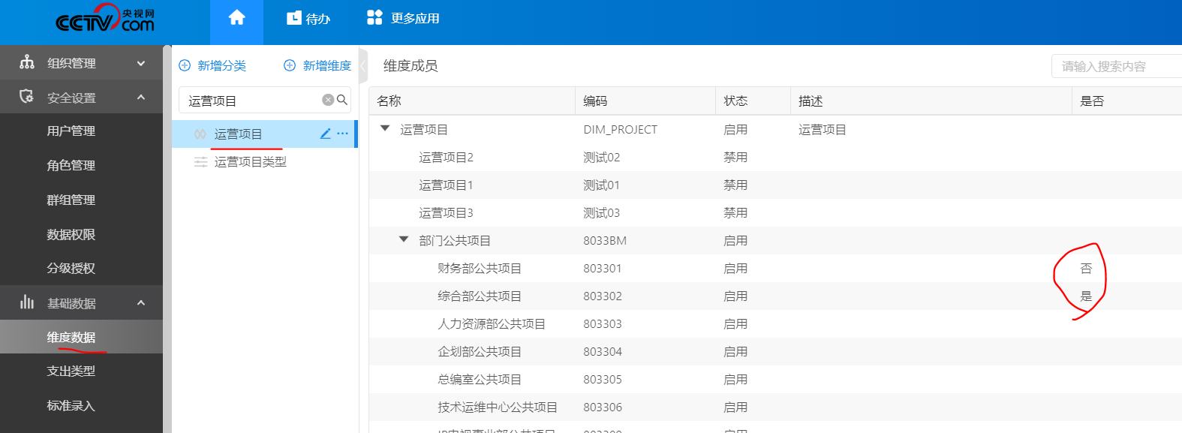Select the 企划部公共项目 row

coord(775,351)
